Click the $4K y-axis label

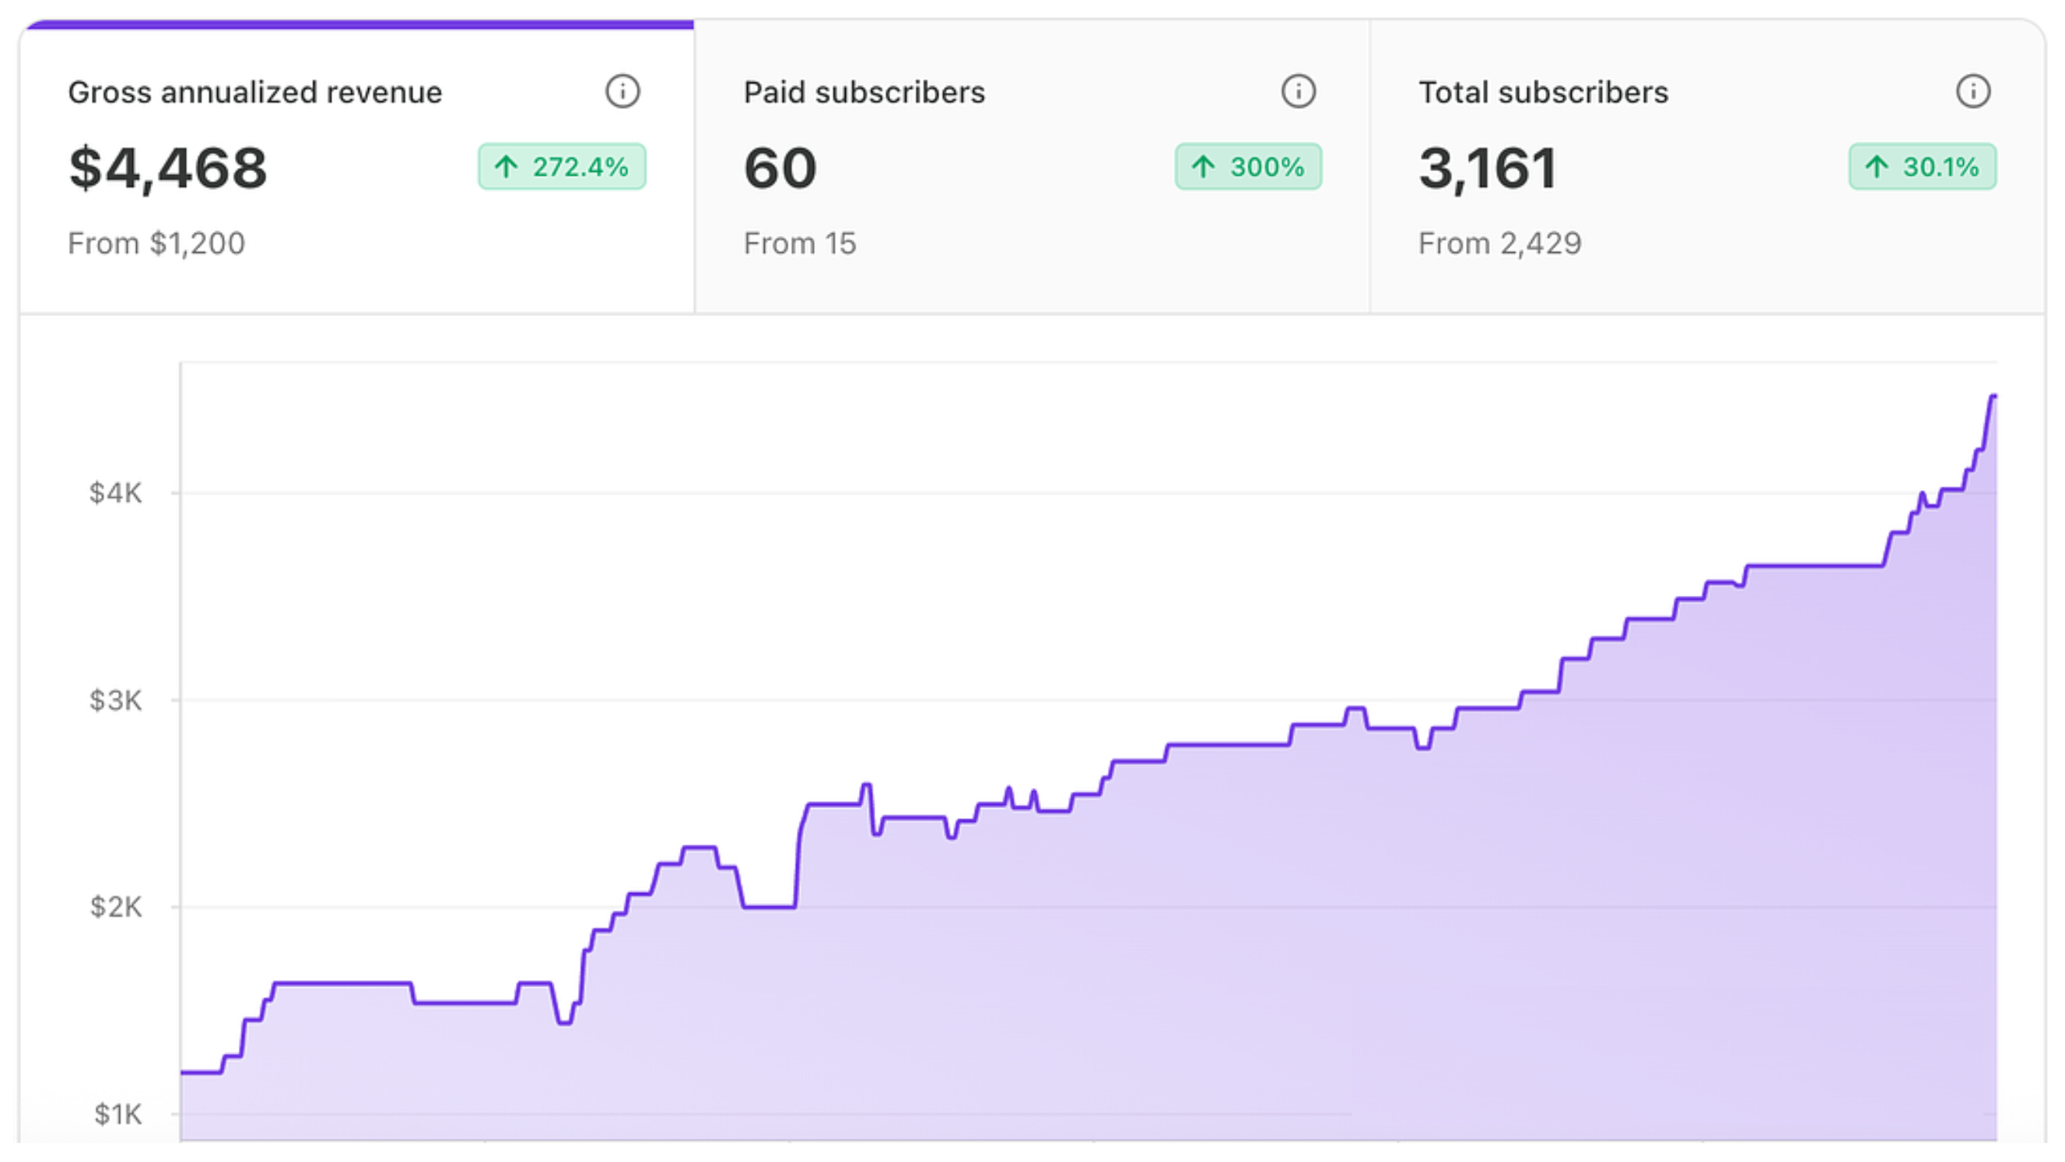click(x=115, y=493)
